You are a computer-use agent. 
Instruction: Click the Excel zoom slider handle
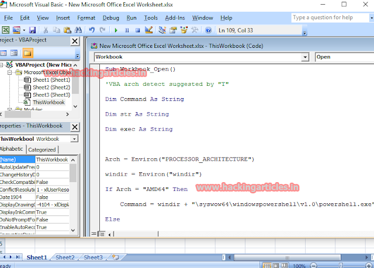pyautogui.click(x=341, y=266)
